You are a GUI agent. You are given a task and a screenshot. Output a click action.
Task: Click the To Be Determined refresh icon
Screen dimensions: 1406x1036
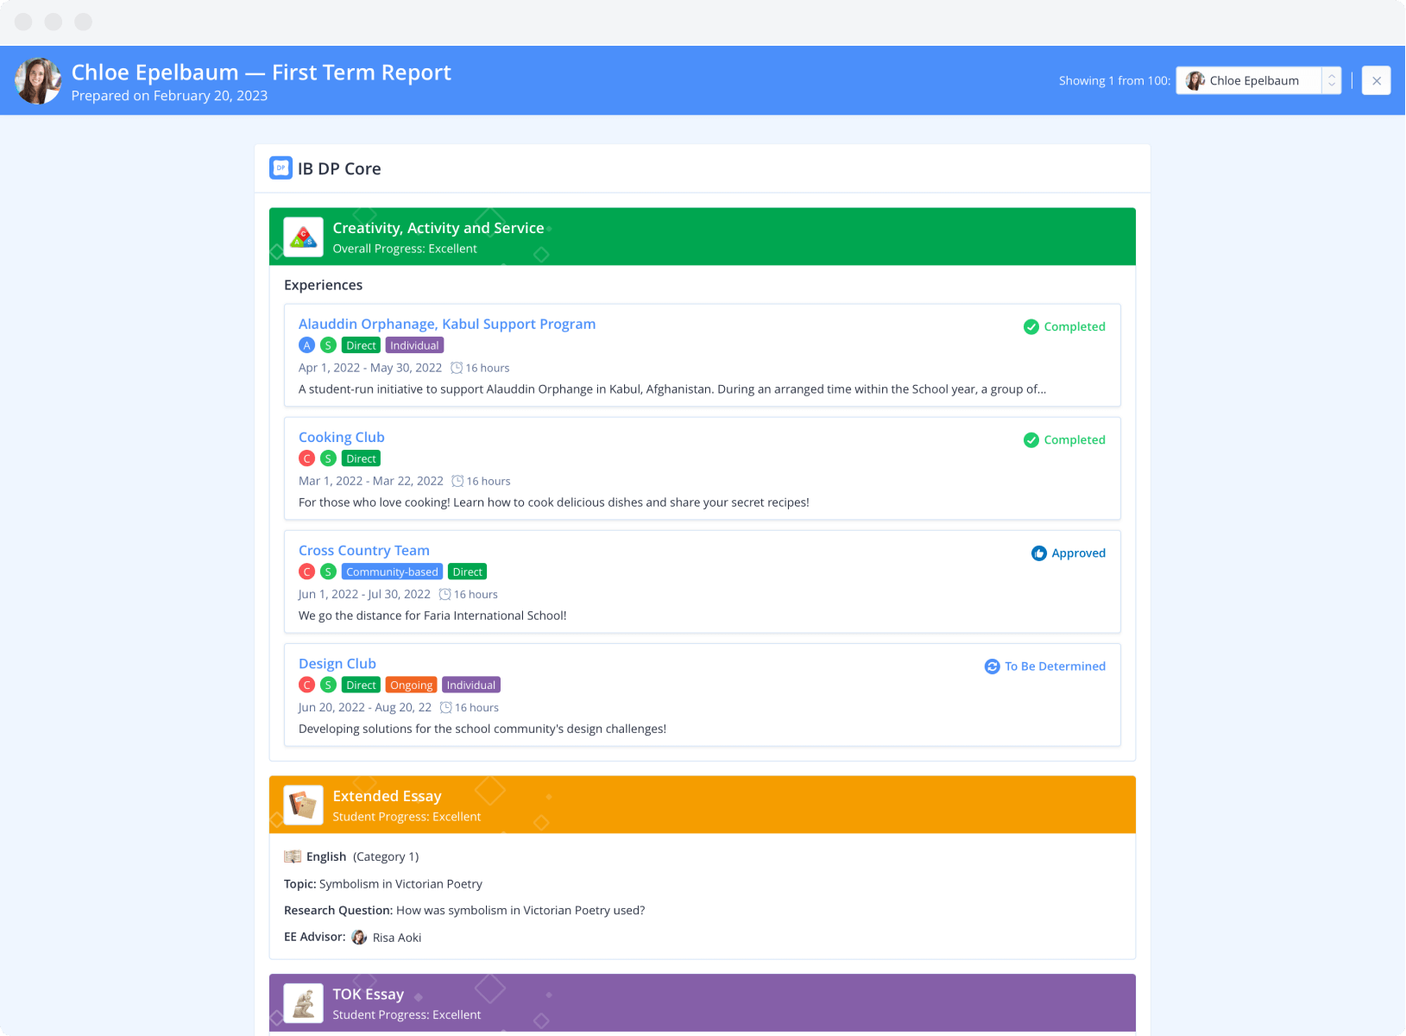pos(992,666)
